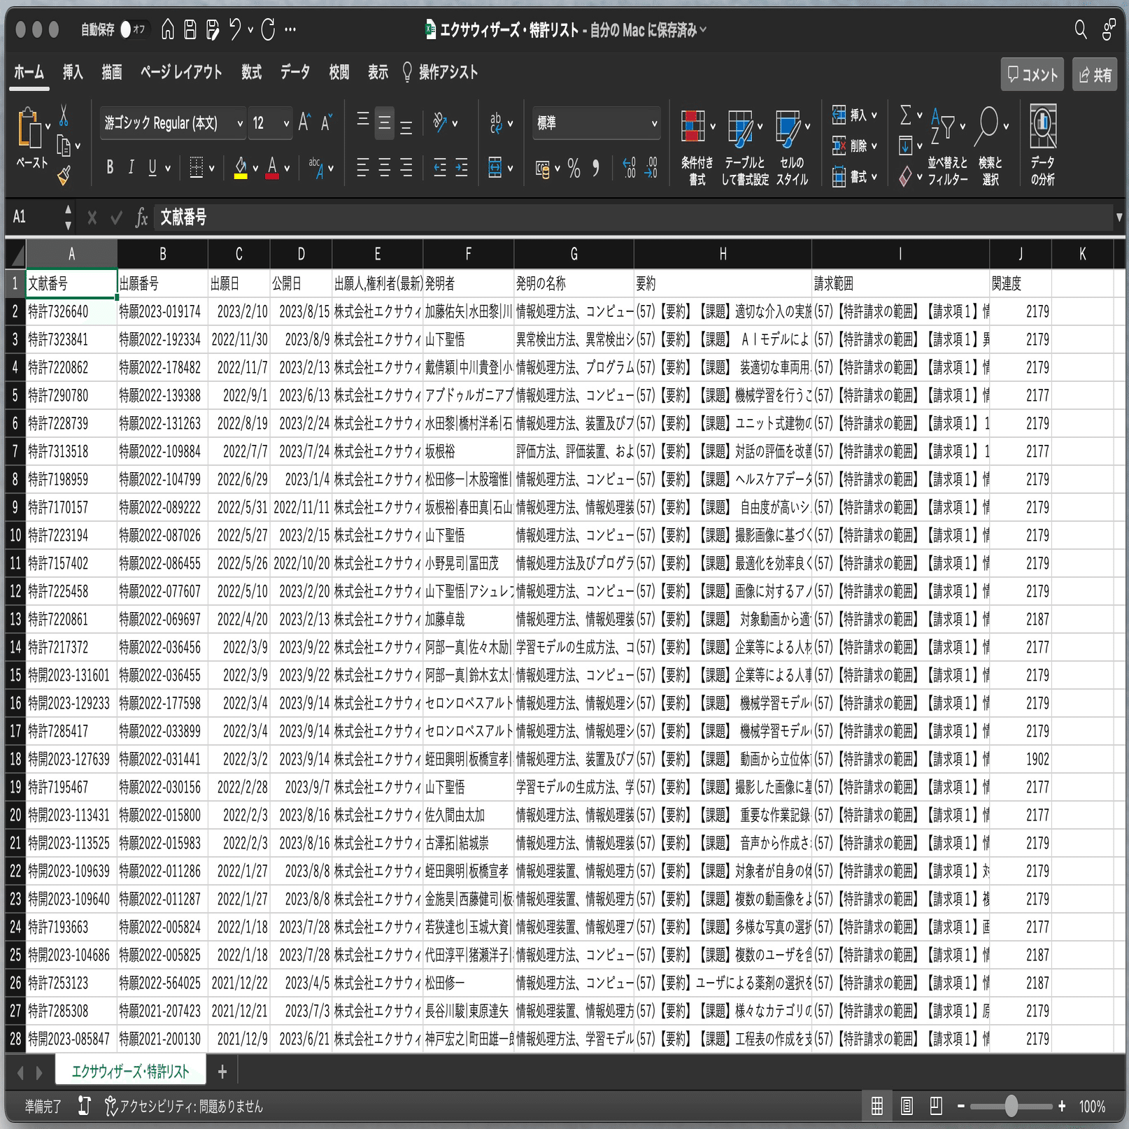Toggle Underline formatting
Screen dimensions: 1129x1129
[x=152, y=167]
